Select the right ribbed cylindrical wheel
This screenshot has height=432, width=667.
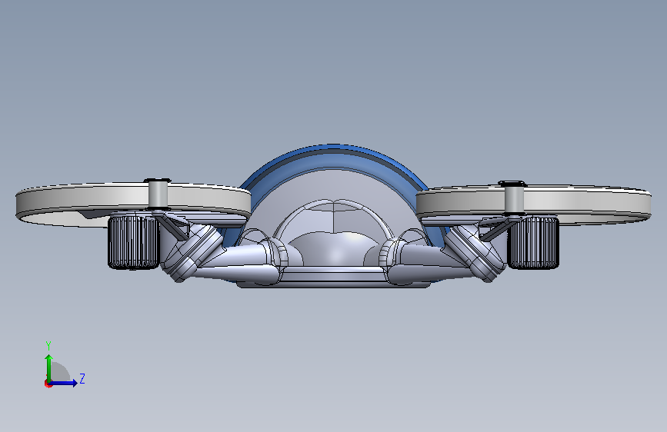533,243
